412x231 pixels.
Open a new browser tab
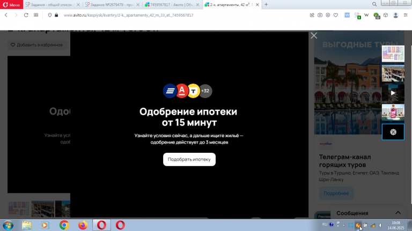[266, 4]
